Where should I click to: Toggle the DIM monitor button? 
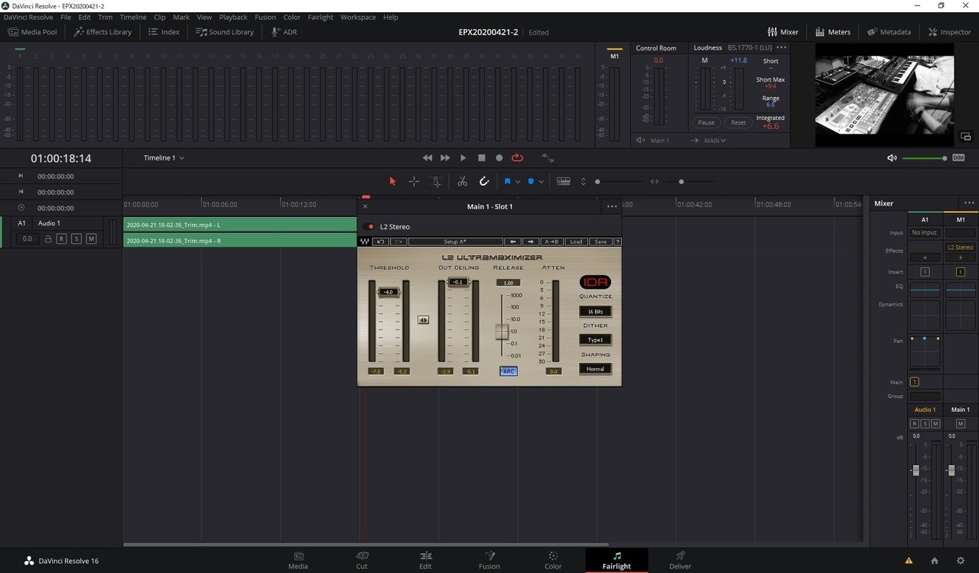click(958, 158)
